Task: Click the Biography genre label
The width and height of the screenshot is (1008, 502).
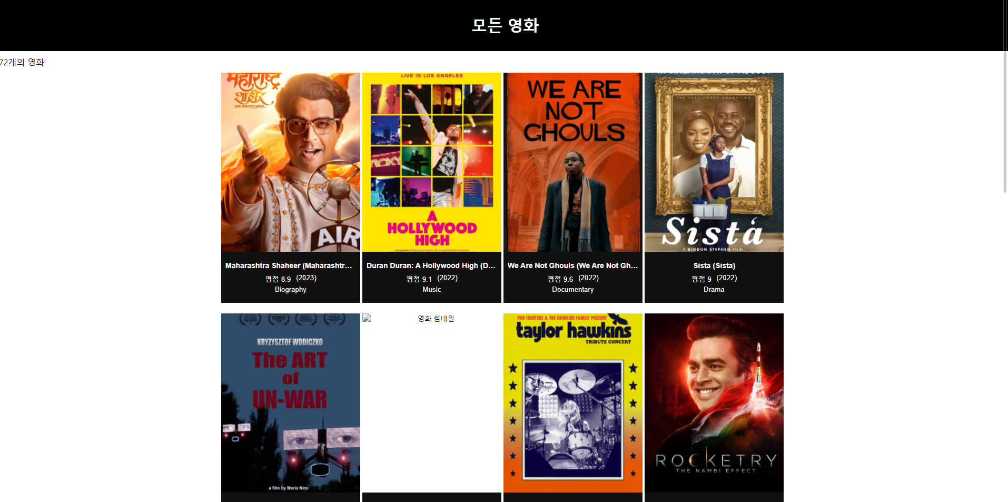Action: [x=291, y=289]
